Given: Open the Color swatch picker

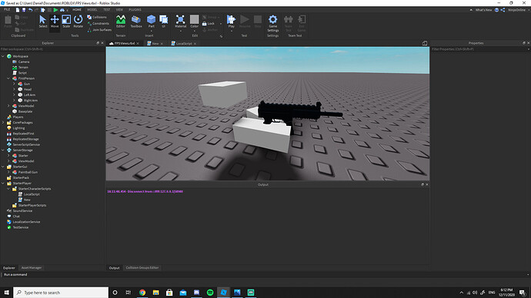Looking at the screenshot, I should (x=195, y=22).
